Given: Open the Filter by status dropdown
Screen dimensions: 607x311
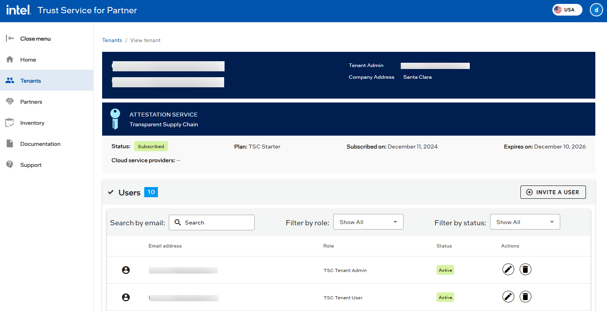Looking at the screenshot, I should 525,222.
